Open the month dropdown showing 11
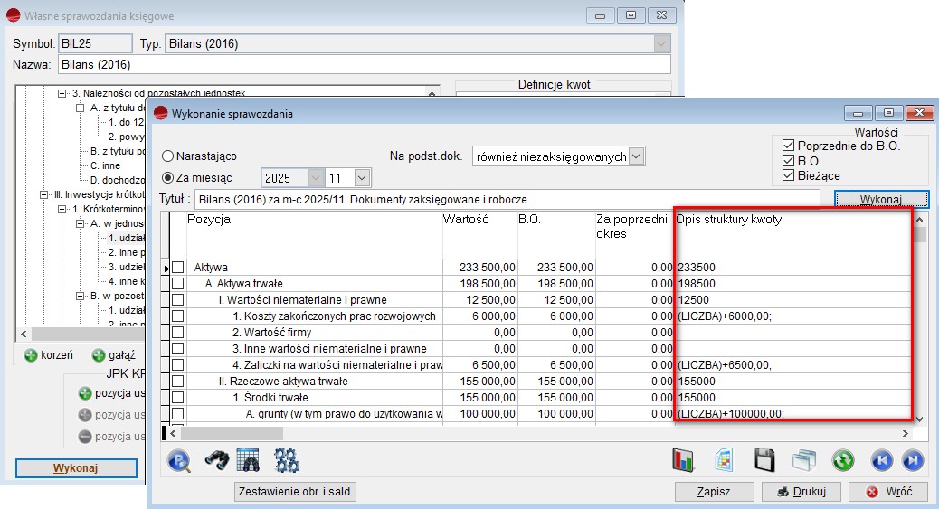The height and width of the screenshot is (509, 939). click(362, 178)
